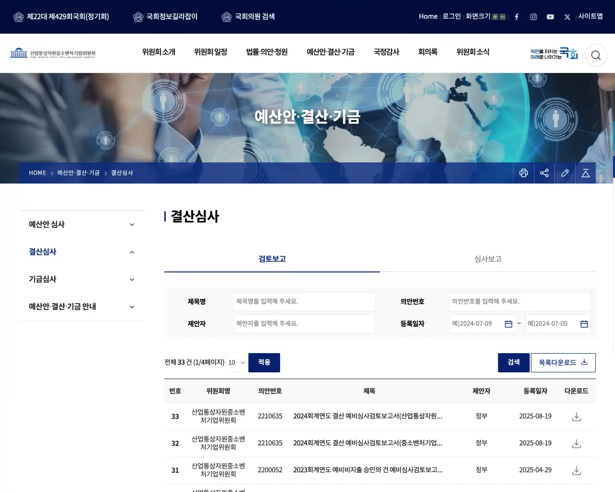This screenshot has width=615, height=492.
Task: Open the rows-per-page dropdown showing 10
Action: point(236,363)
